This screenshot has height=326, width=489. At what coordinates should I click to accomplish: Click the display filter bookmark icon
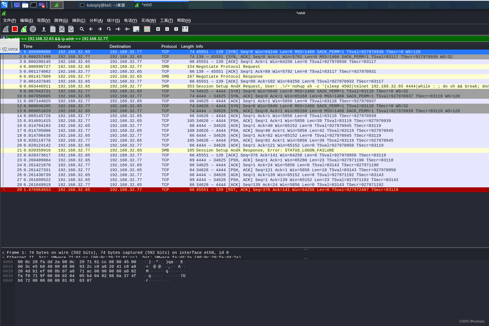[x=4, y=39]
